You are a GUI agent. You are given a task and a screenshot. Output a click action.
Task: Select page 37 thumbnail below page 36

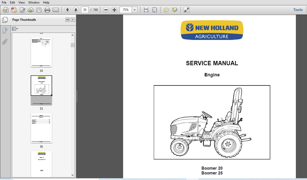(41, 164)
